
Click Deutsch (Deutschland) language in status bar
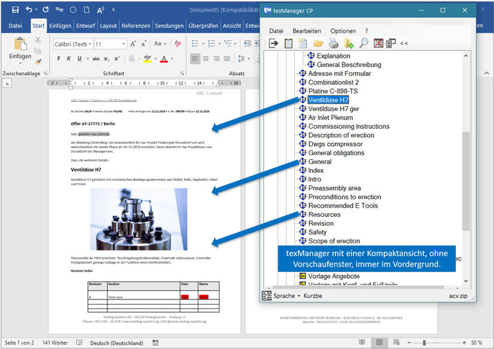117,343
